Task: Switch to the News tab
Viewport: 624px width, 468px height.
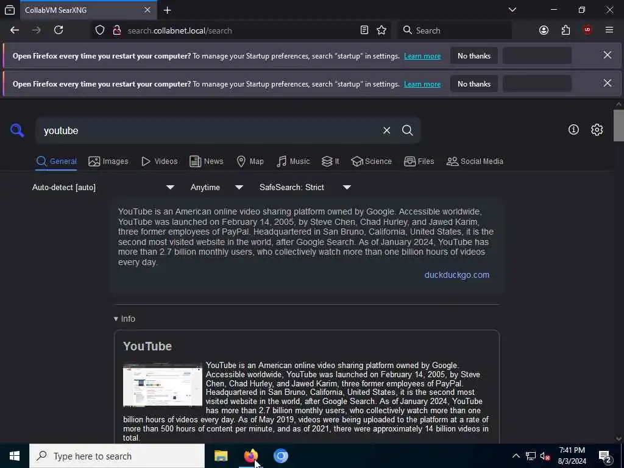Action: click(206, 161)
